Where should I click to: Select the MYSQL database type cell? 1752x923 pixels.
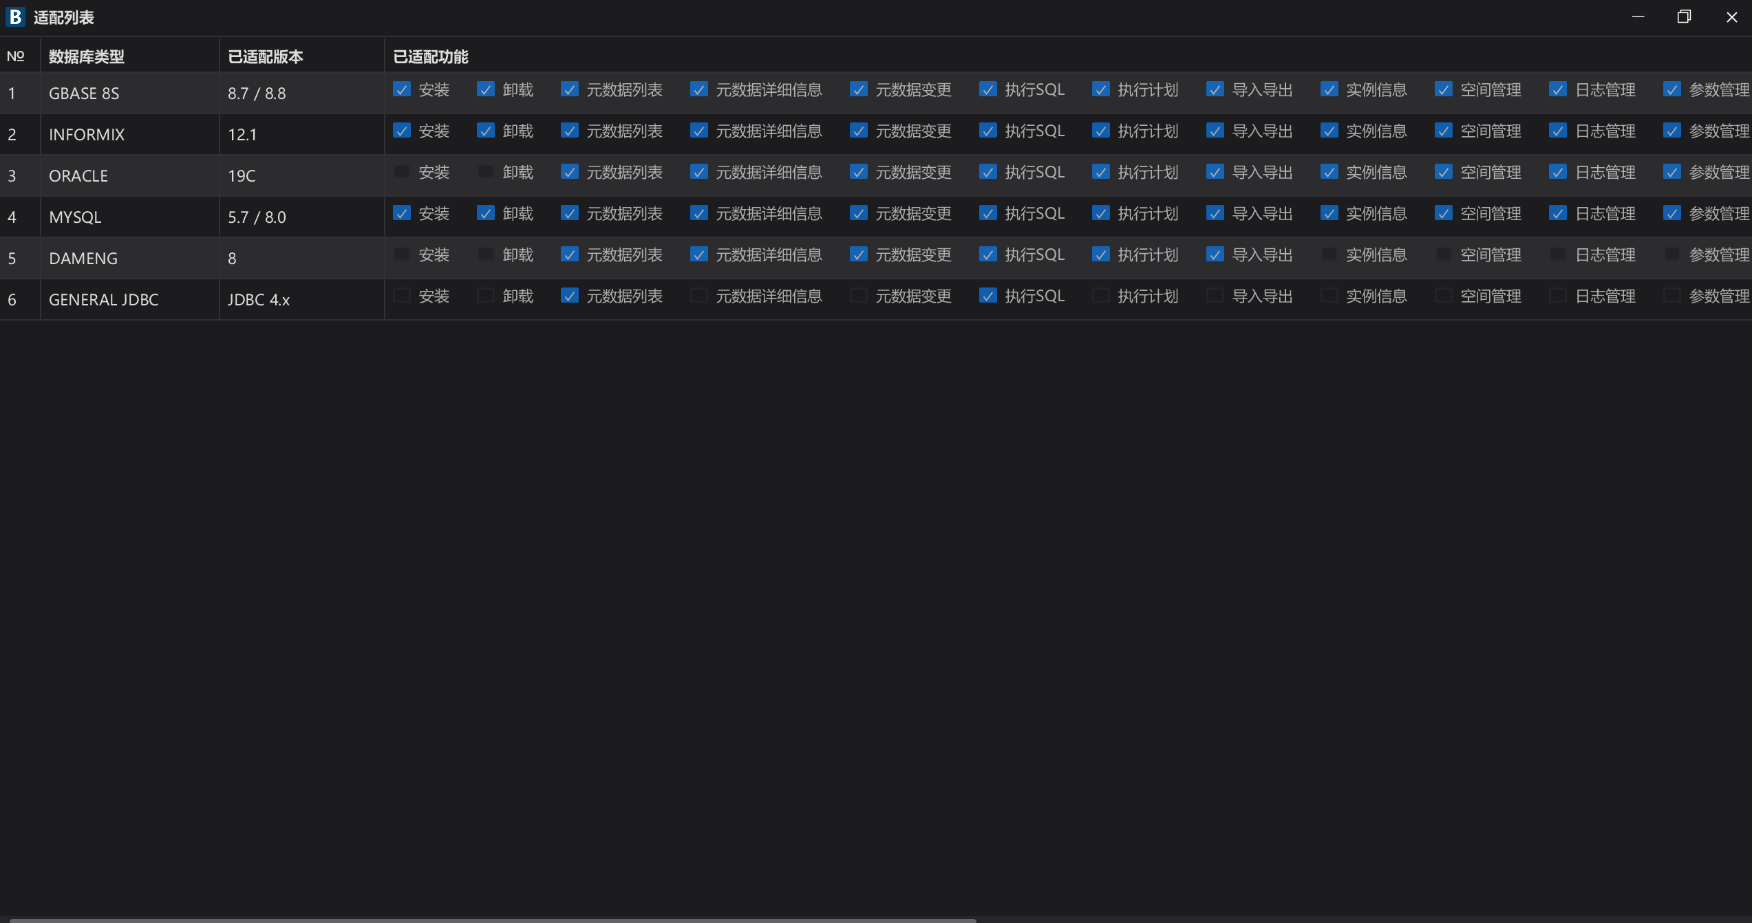[130, 217]
